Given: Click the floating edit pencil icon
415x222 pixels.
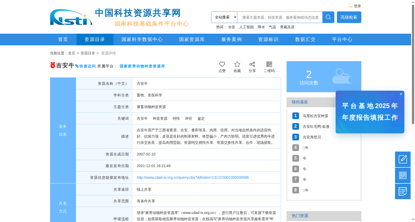Looking at the screenshot, I should (x=403, y=159).
